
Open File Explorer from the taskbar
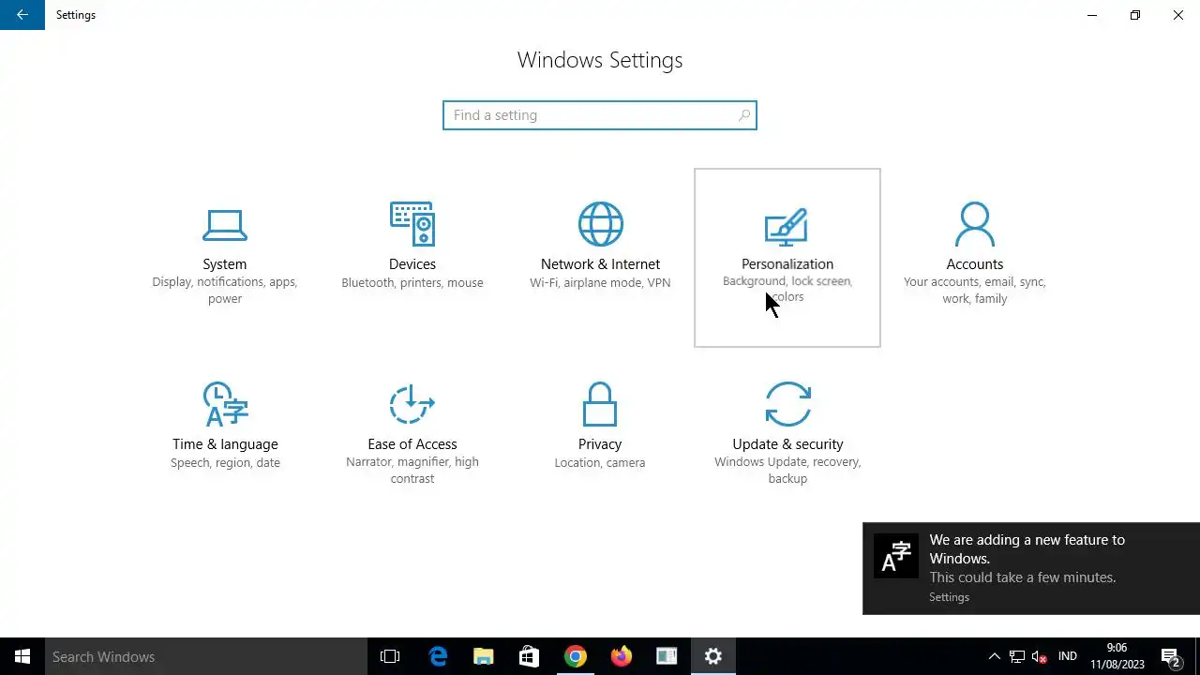[483, 656]
